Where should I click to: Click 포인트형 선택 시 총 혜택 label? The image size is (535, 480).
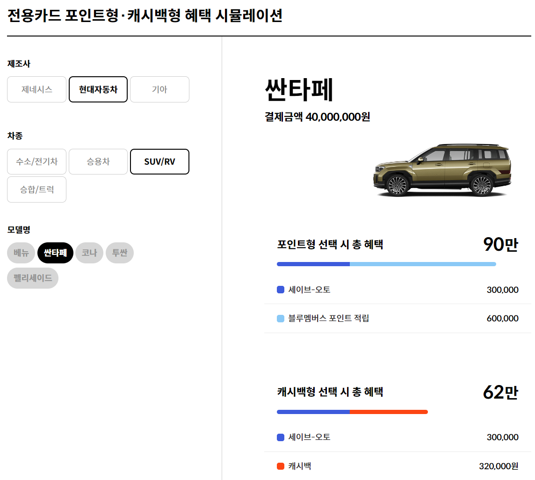[x=330, y=244]
